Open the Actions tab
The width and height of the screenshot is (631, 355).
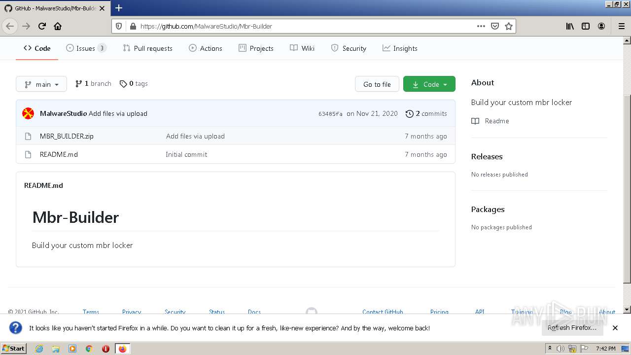206,48
